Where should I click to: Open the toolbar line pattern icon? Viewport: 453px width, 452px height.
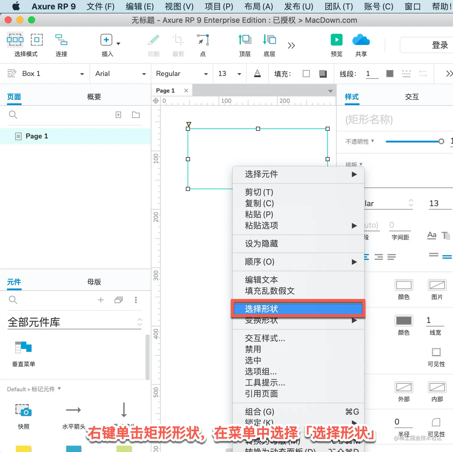406,74
